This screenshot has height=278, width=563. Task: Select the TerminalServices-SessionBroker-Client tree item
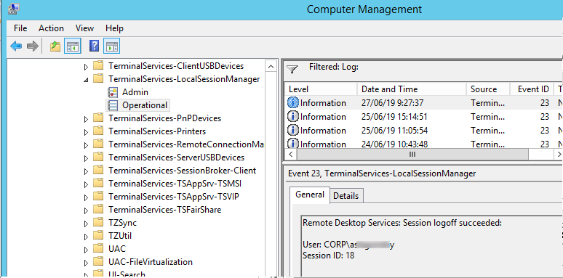tap(182, 171)
